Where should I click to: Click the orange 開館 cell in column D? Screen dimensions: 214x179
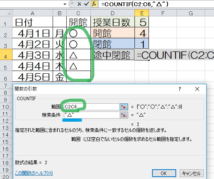click(113, 33)
